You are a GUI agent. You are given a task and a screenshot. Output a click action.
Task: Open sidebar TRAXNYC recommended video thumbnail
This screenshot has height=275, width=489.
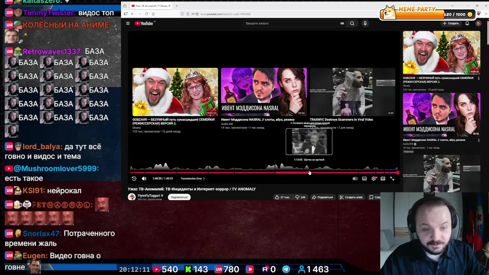tap(441, 173)
